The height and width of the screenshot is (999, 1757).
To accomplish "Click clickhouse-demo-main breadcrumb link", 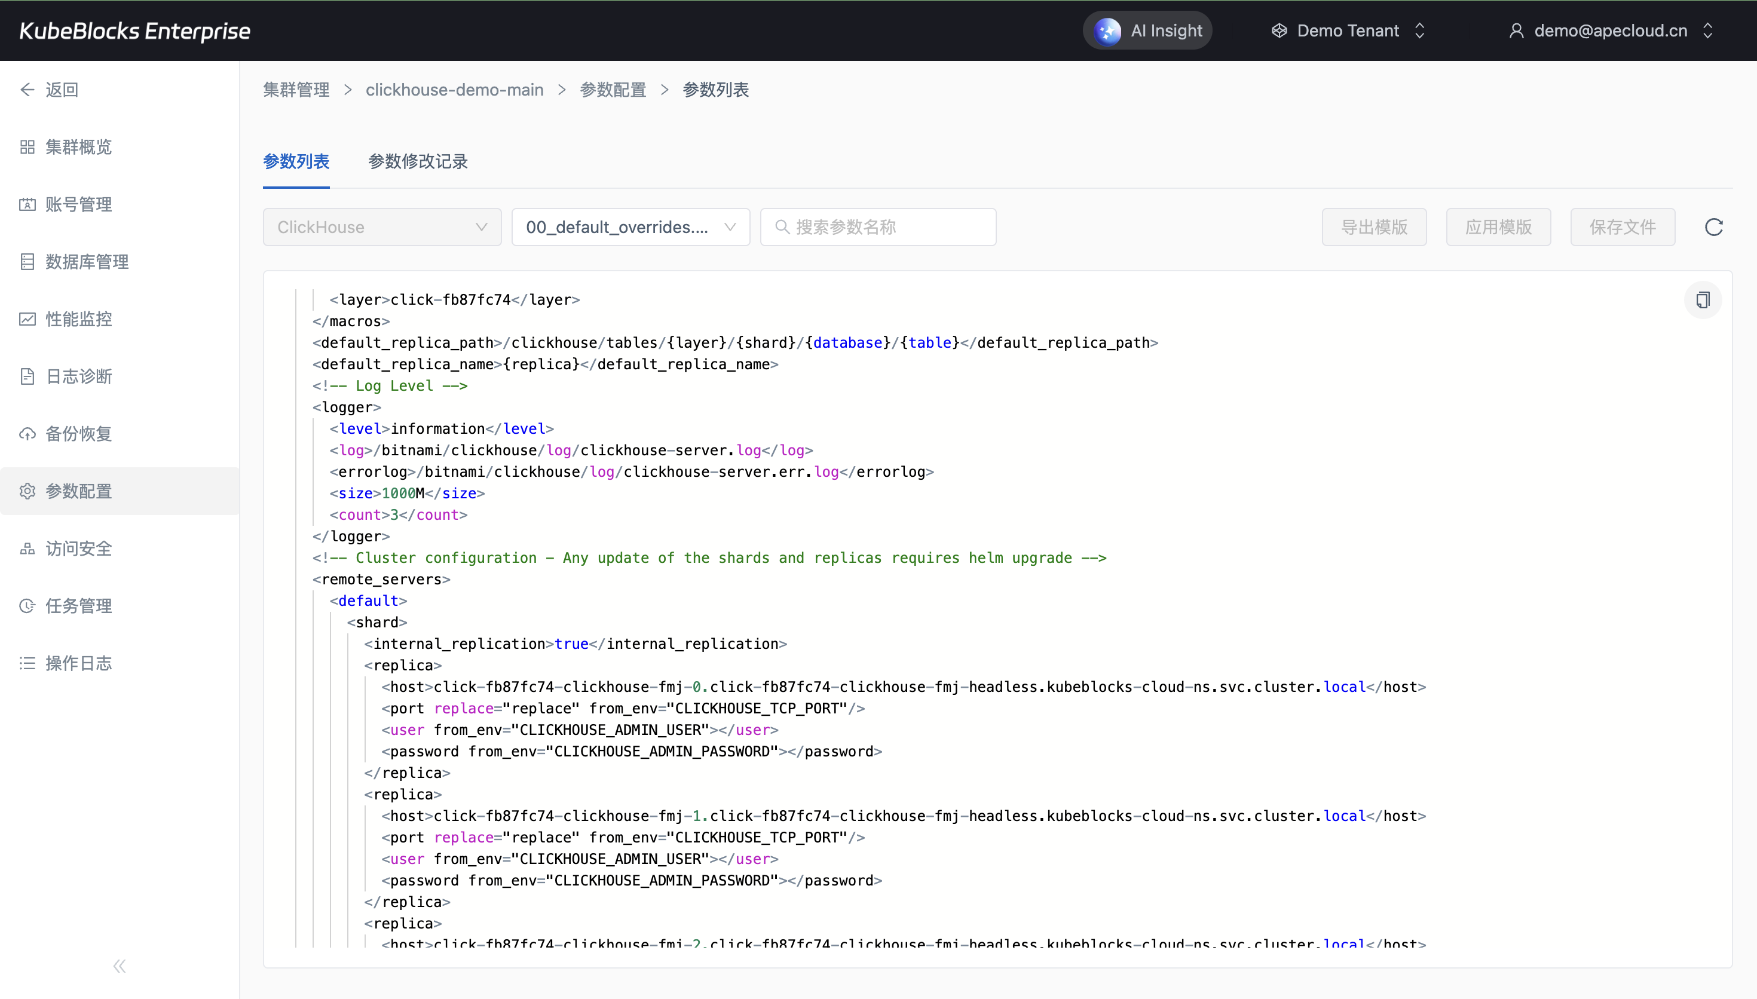I will pyautogui.click(x=454, y=90).
